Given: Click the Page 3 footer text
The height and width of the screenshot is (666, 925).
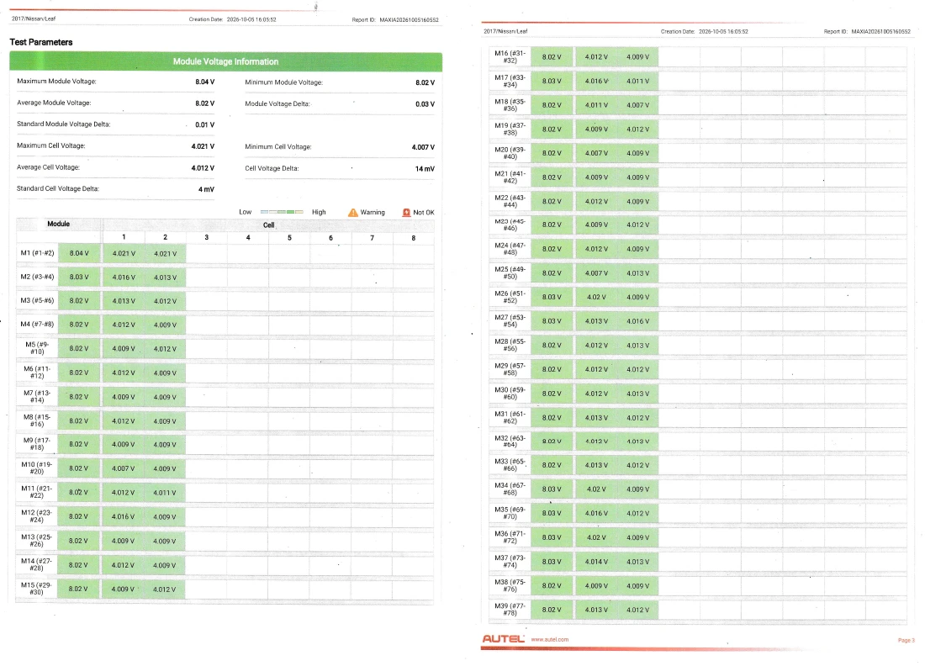Looking at the screenshot, I should (x=906, y=641).
